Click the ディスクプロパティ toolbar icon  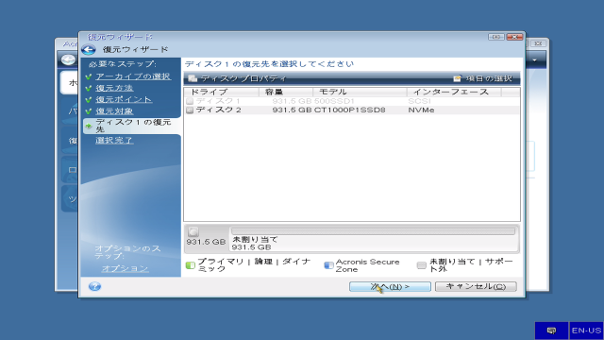coord(193,78)
